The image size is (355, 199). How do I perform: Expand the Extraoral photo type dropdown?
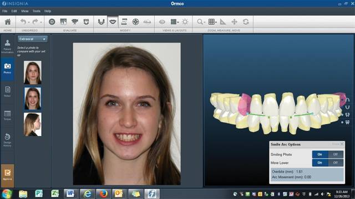[33, 39]
